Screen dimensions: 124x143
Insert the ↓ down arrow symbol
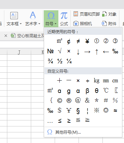coord(78,52)
